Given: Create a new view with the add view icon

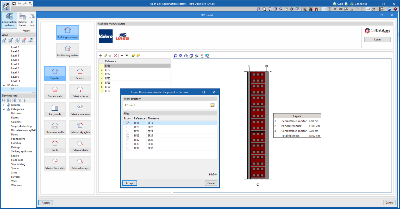Looking at the screenshot, I should 4,40.
